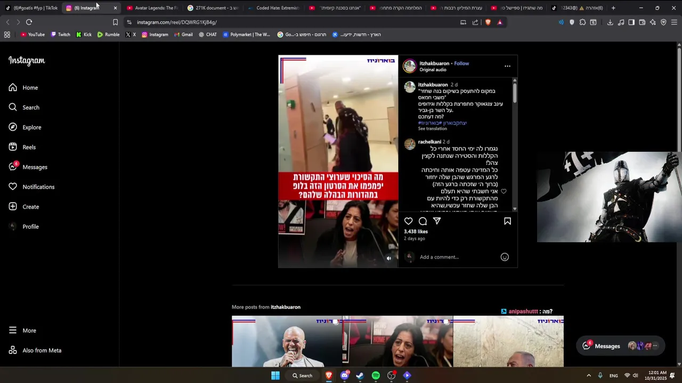The height and width of the screenshot is (383, 682).
Task: Open the emoji picker in the comment box
Action: point(505,257)
